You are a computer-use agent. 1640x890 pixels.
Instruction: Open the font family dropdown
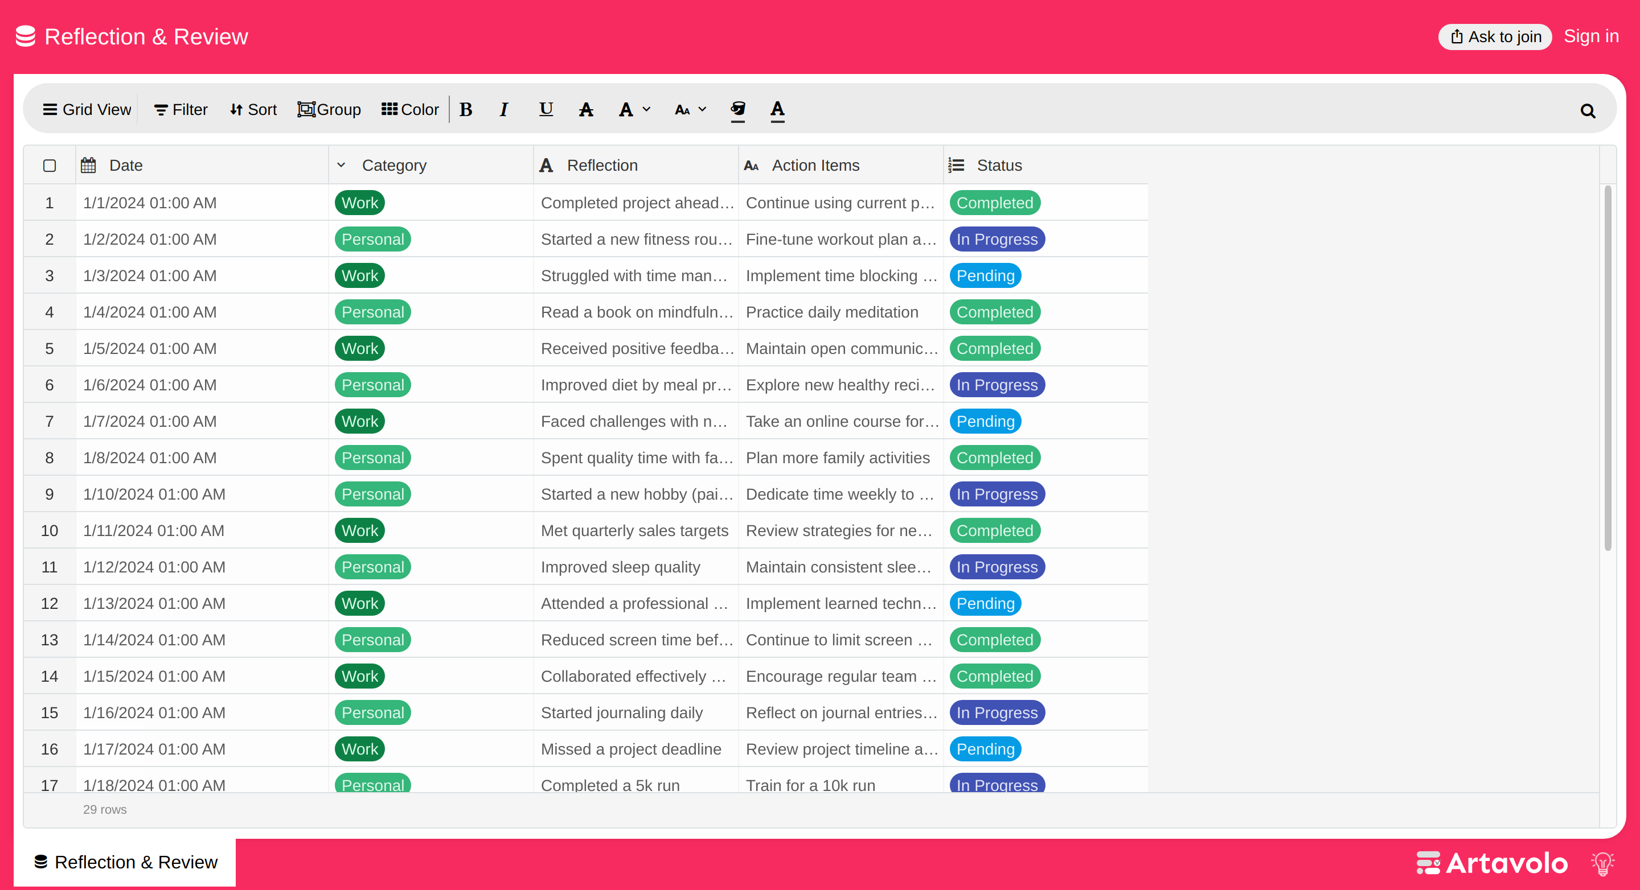click(x=635, y=109)
